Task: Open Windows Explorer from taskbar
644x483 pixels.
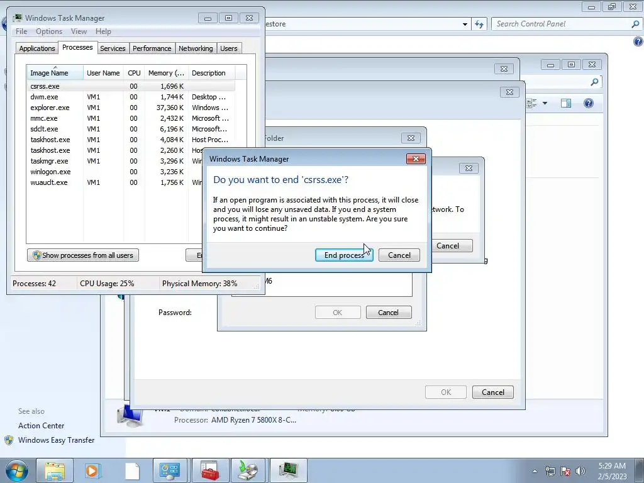Action: point(55,470)
